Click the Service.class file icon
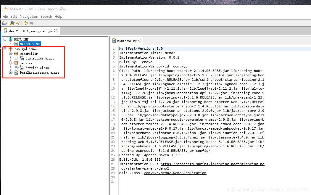Image resolution: width=311 pixels, height=195 pixels. coord(22,68)
